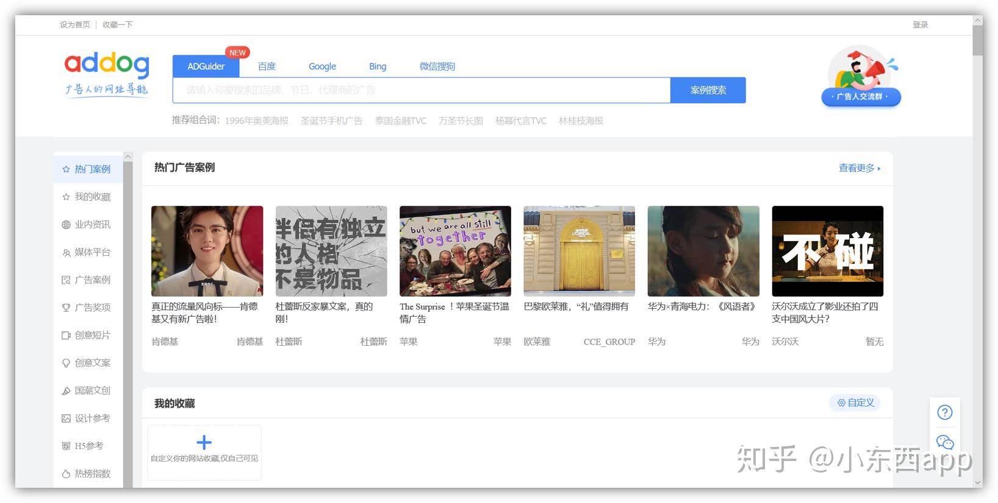
Task: Open the 广告人交流群 badge
Action: tap(861, 77)
